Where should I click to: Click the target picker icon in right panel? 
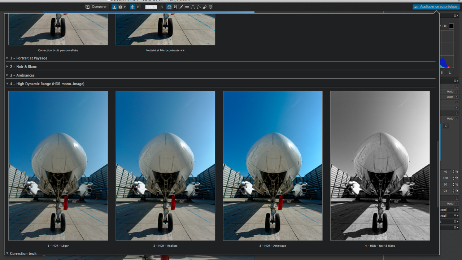(x=446, y=126)
